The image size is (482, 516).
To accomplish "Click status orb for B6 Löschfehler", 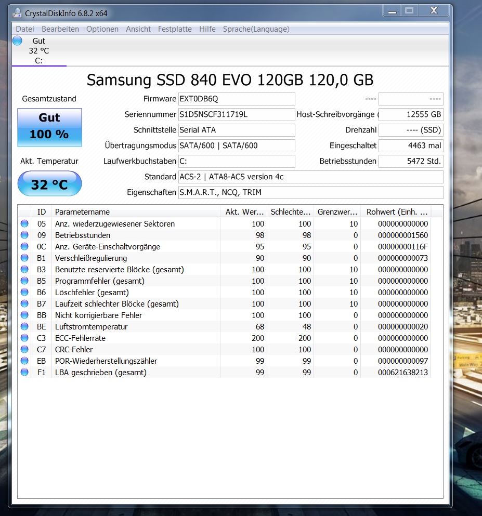I will pos(24,292).
